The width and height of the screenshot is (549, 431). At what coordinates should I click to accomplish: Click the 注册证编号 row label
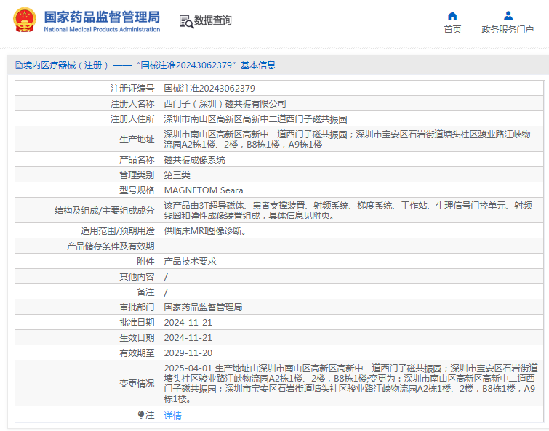(132, 89)
